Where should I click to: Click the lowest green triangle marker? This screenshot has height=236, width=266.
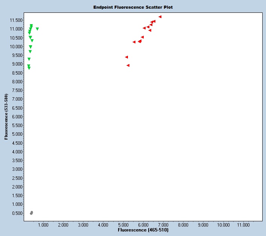click(x=29, y=68)
